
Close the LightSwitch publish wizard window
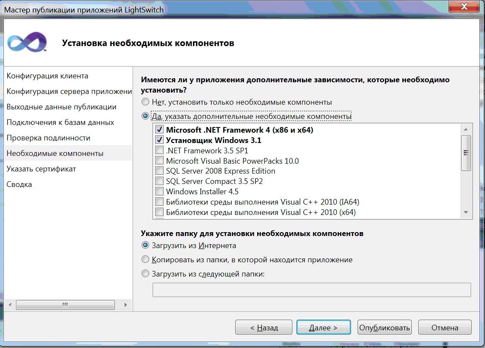(x=464, y=6)
